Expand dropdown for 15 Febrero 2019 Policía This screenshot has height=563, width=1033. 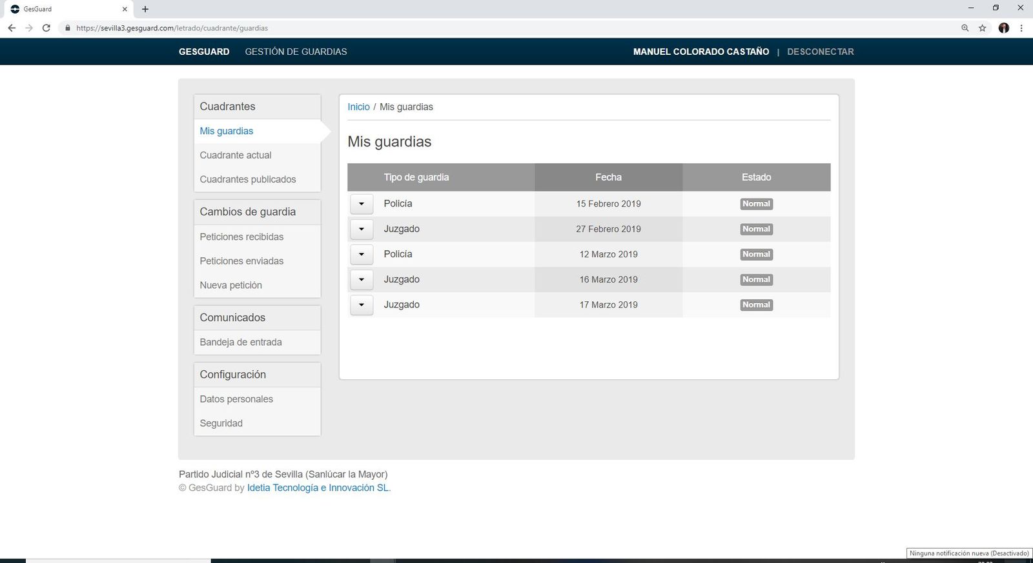(362, 204)
